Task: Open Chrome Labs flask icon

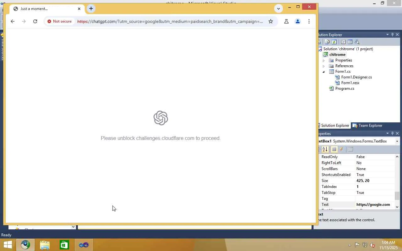Action: [286, 21]
